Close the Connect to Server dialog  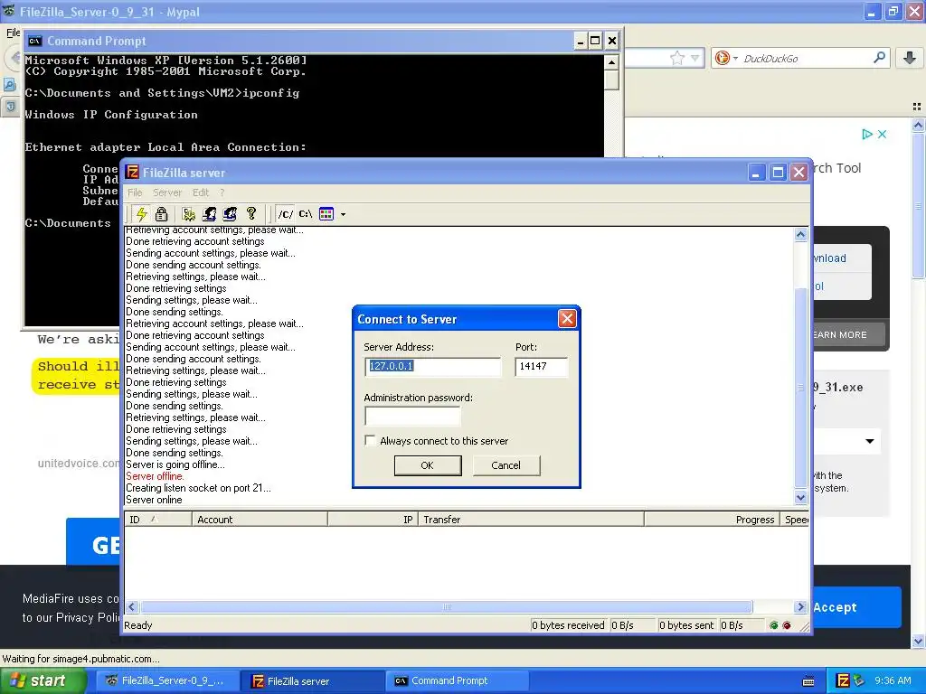[567, 319]
